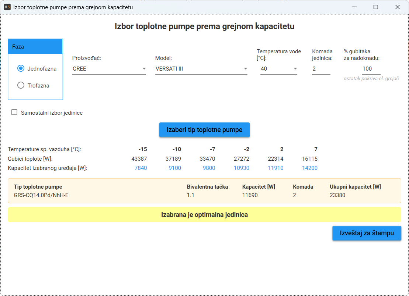This screenshot has height=296, width=409.
Task: Click the Bivalentna tačka header
Action: point(207,187)
